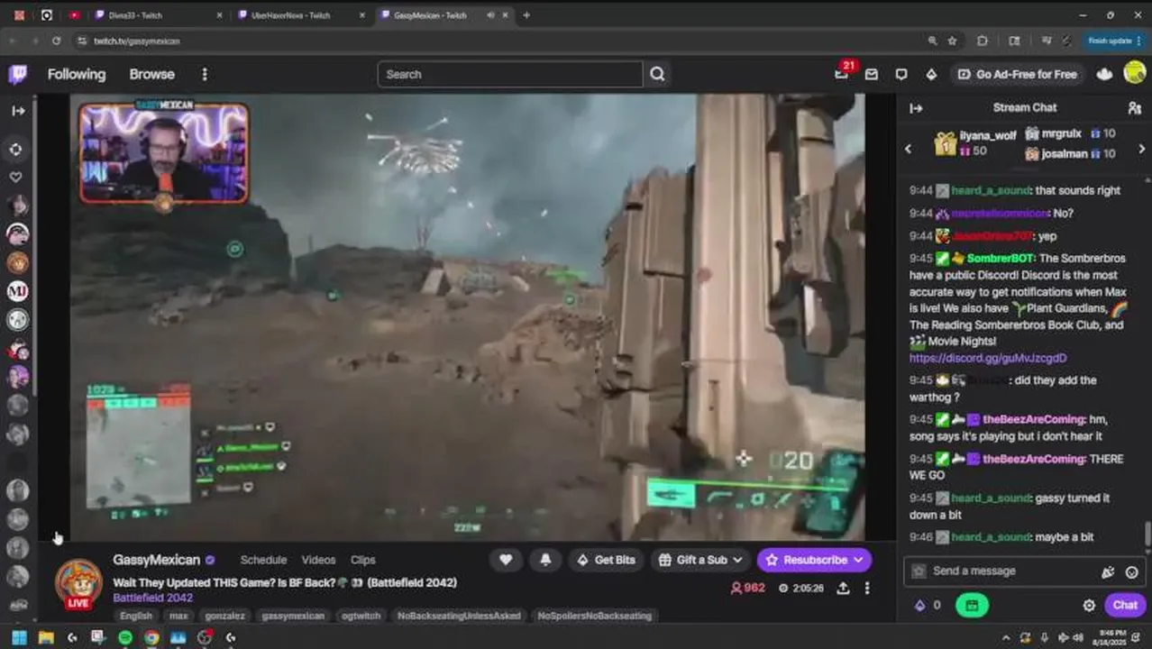
Task: Click Finish update in Chrome
Action: click(1114, 41)
